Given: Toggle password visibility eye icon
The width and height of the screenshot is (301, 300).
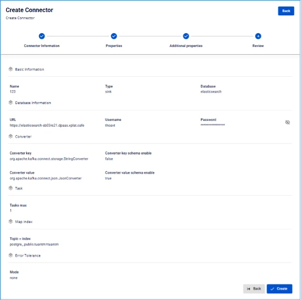Looking at the screenshot, I should click(288, 122).
